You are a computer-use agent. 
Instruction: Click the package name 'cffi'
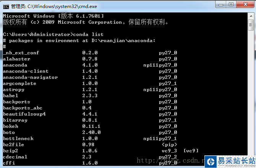tap(9, 163)
